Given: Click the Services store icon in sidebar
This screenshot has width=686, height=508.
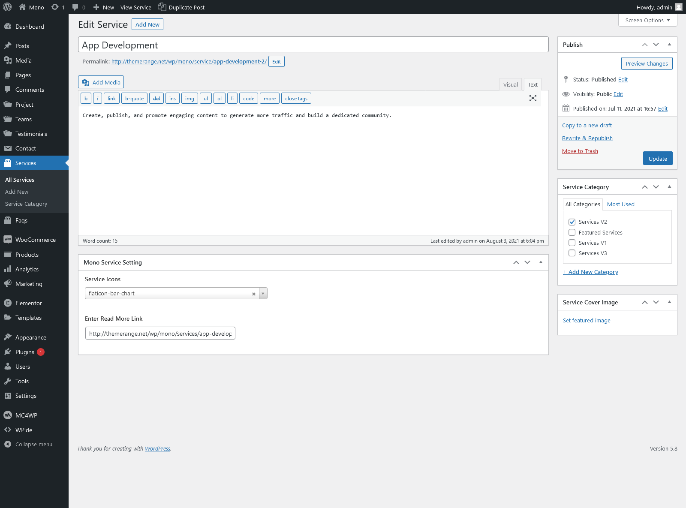Looking at the screenshot, I should pos(8,163).
